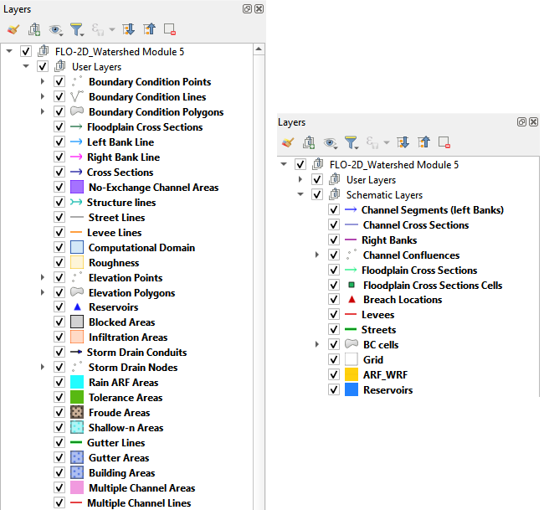
Task: Select the Computational Domain layer
Action: pyautogui.click(x=141, y=248)
